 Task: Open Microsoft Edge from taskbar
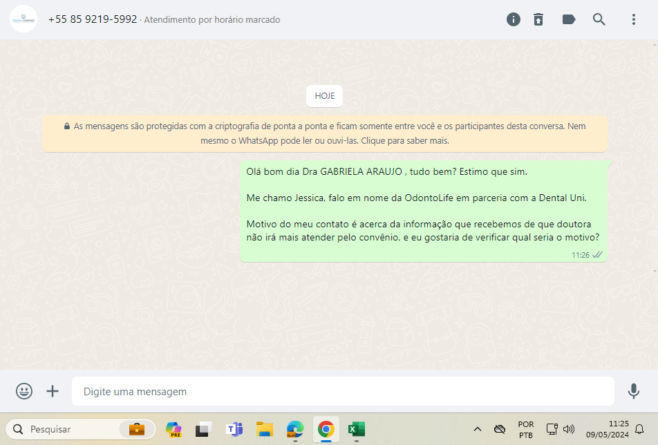295,429
